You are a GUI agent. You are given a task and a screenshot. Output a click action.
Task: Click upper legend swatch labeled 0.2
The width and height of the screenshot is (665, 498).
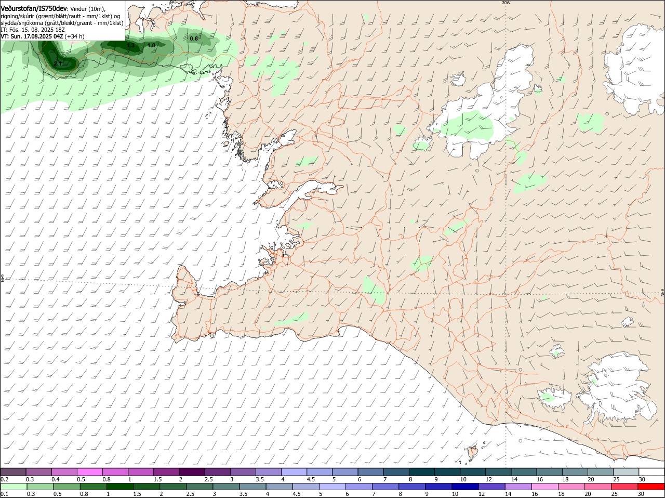pyautogui.click(x=13, y=471)
